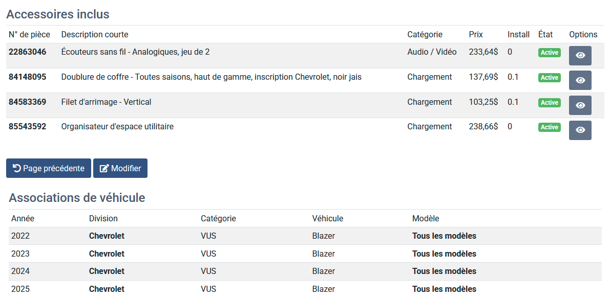Viewport: 610px width, 298px height.
Task: Click Chevrolet in the 2024 row
Action: click(107, 271)
